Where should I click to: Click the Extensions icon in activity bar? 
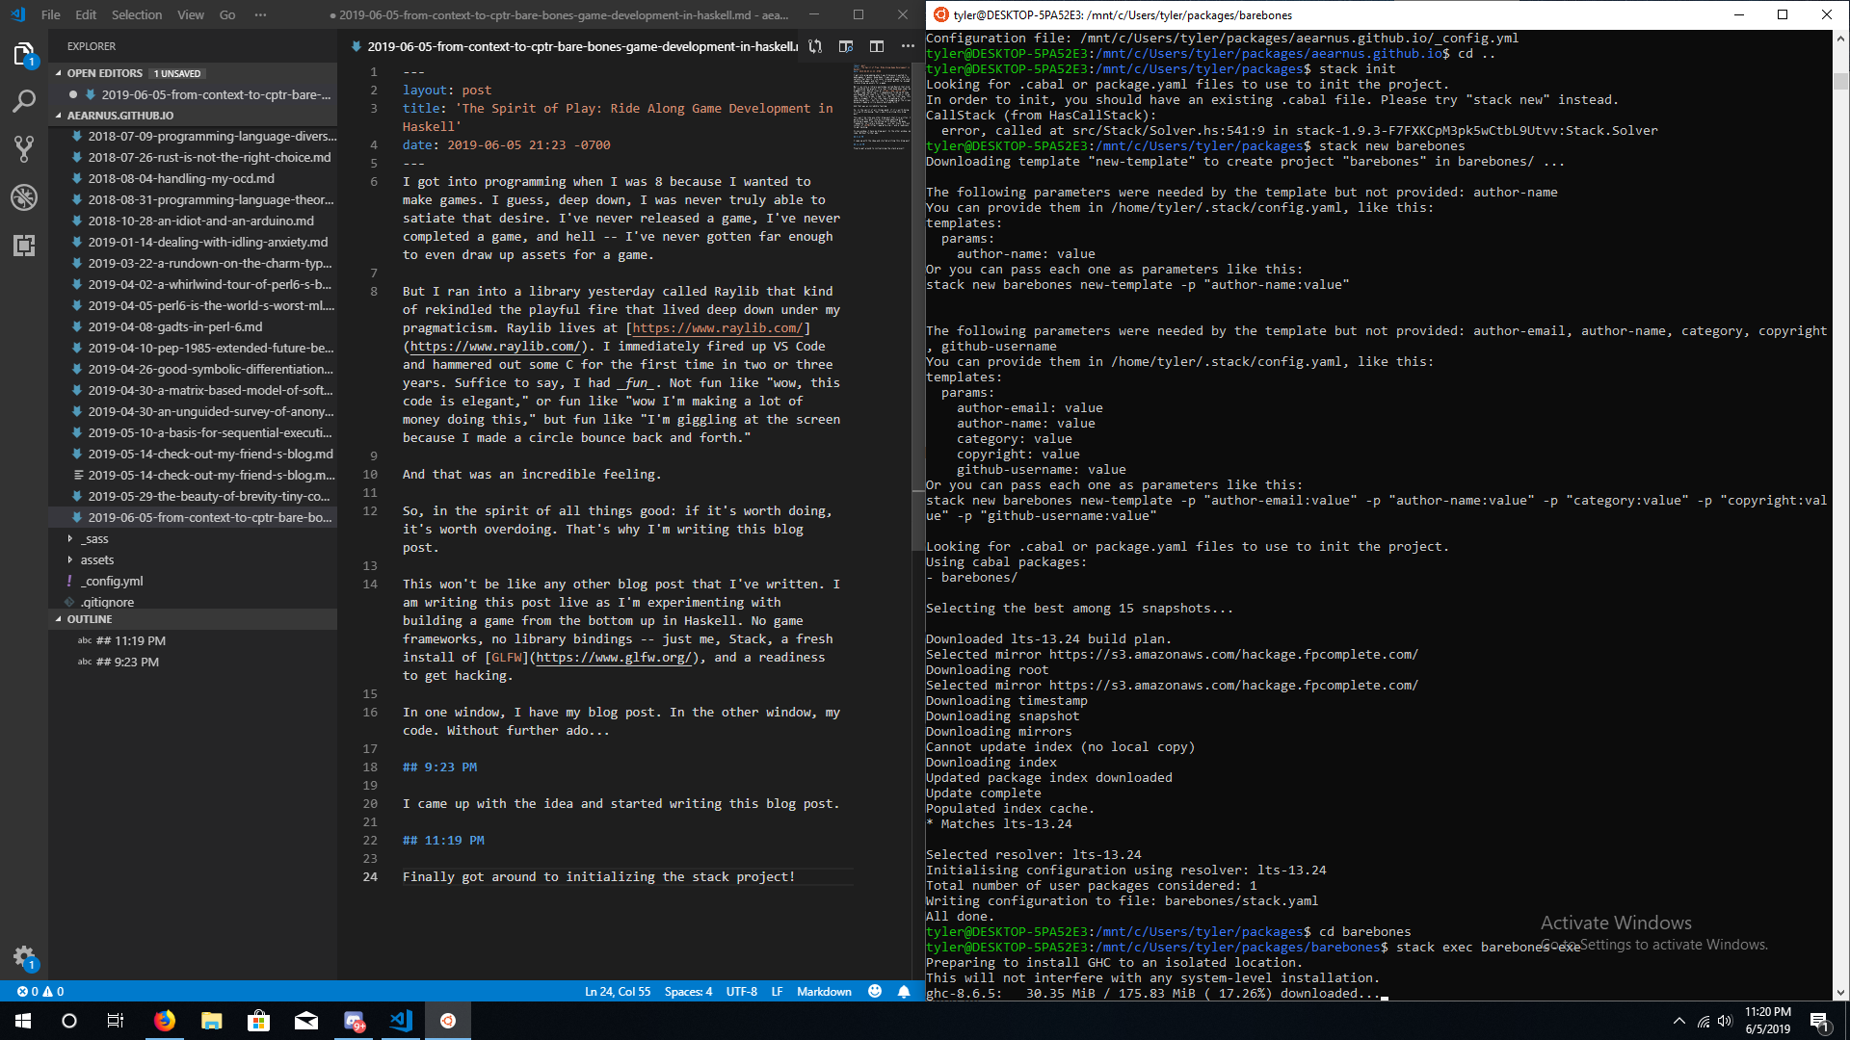click(x=24, y=246)
